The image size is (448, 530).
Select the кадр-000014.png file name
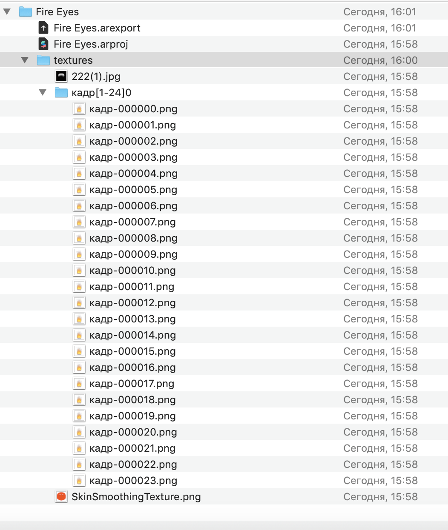(x=132, y=335)
